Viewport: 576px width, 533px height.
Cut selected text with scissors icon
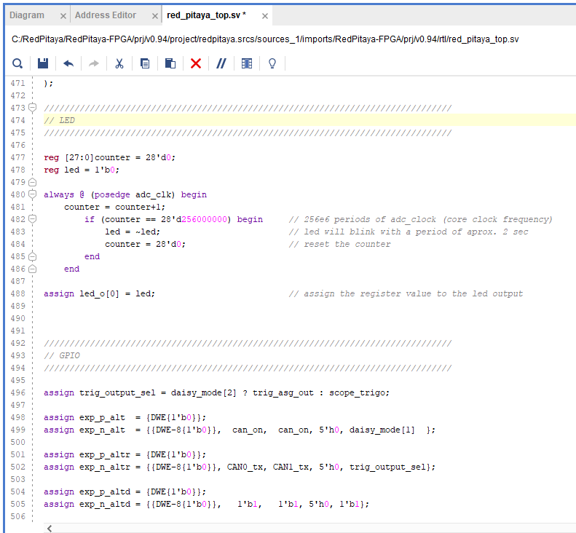[119, 63]
